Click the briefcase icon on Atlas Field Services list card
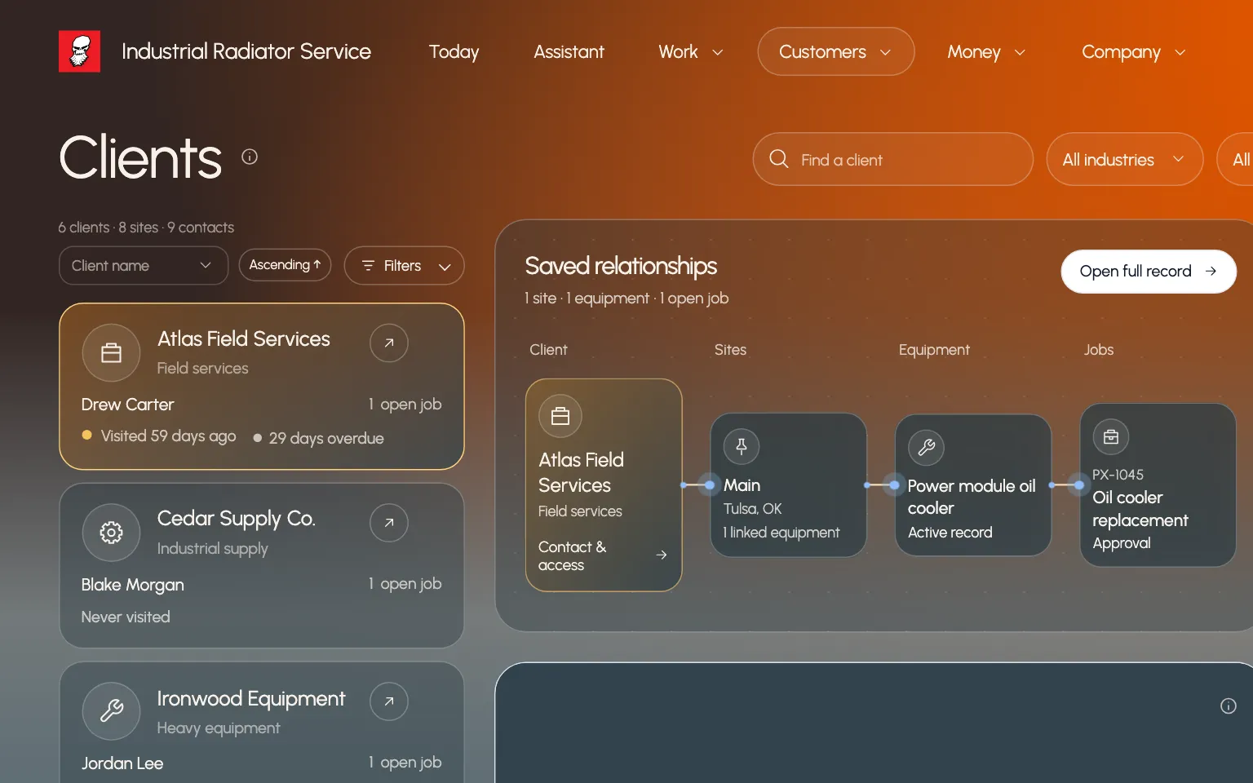 pyautogui.click(x=111, y=352)
